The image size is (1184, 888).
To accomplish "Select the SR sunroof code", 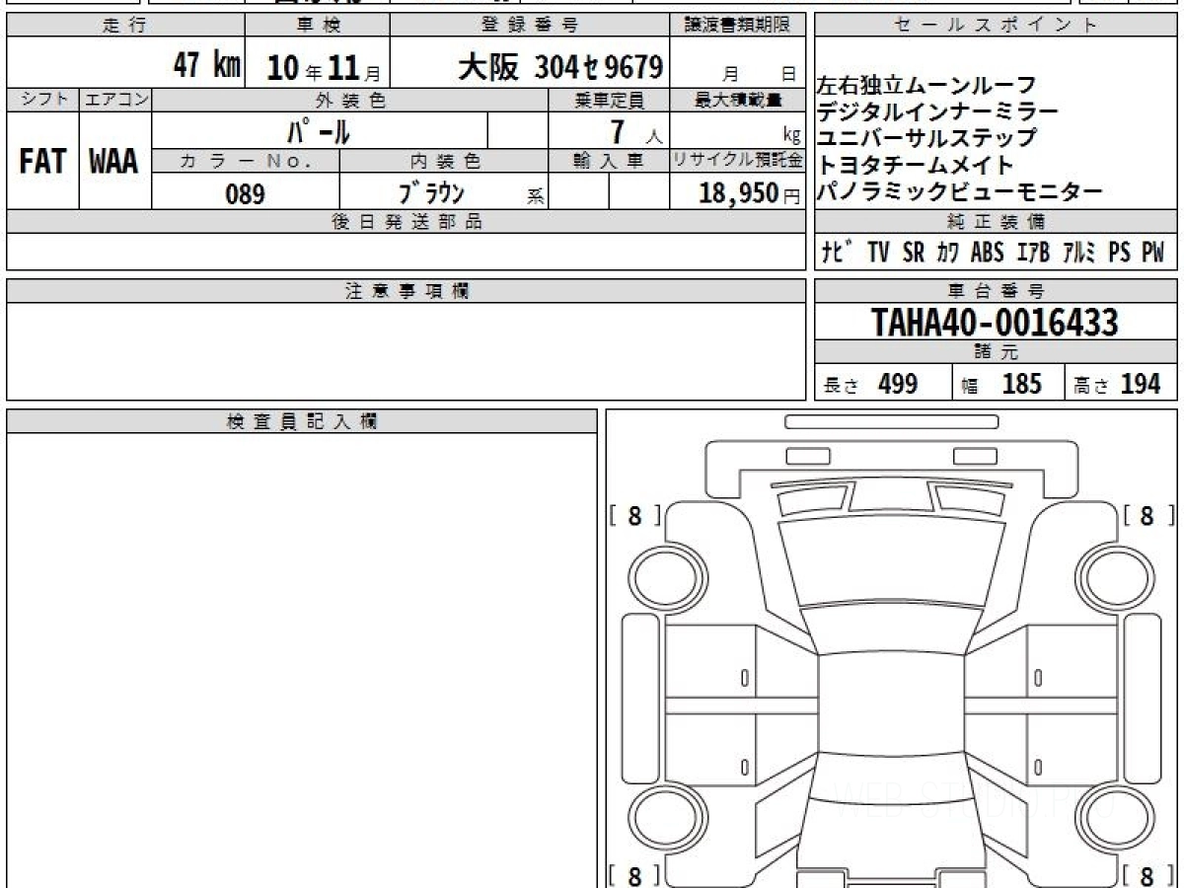I will coord(914,253).
